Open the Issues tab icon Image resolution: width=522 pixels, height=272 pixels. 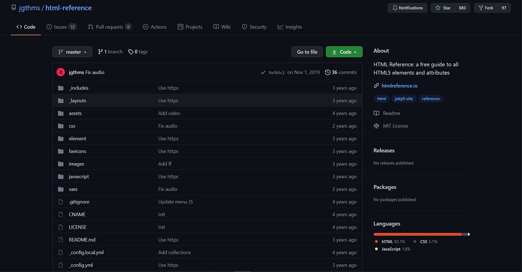pos(48,27)
